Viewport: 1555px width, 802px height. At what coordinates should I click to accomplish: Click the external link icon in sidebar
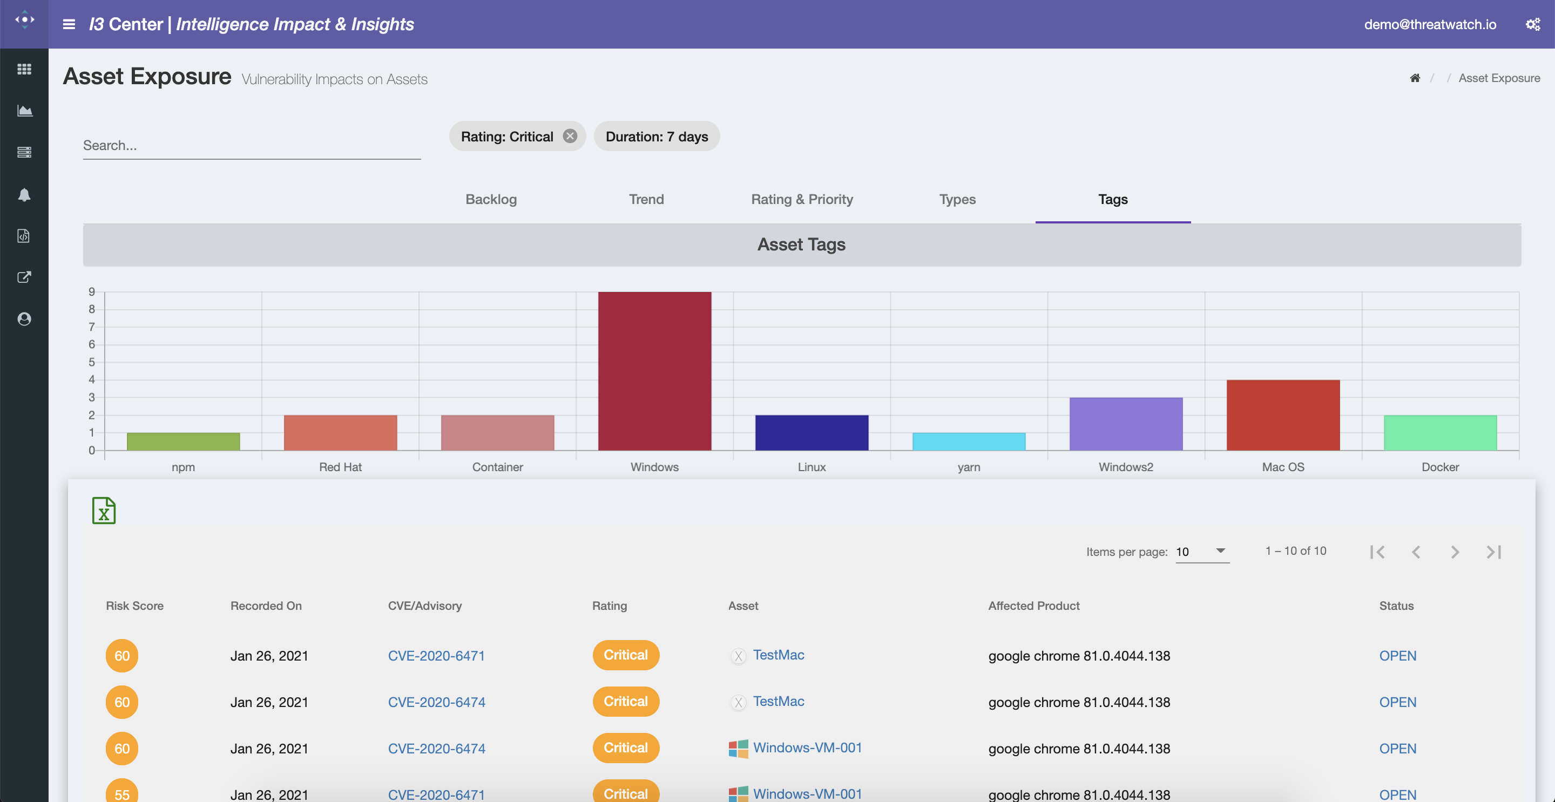tap(24, 277)
